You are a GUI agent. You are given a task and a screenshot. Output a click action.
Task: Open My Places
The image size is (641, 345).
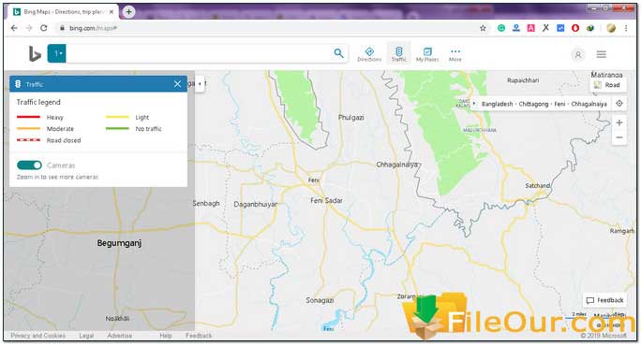[427, 54]
